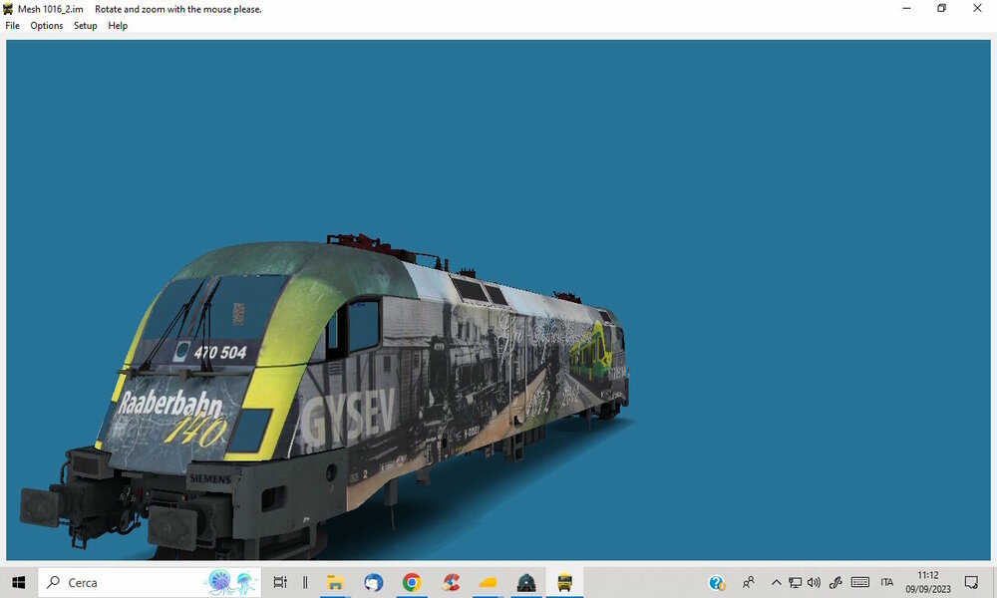Image resolution: width=997 pixels, height=598 pixels.
Task: Switch to the Trainz app on taskbar
Action: (526, 582)
